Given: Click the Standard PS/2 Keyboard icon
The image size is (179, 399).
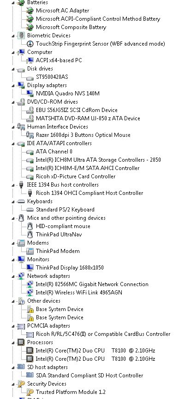Looking at the screenshot, I should [x=30, y=210].
